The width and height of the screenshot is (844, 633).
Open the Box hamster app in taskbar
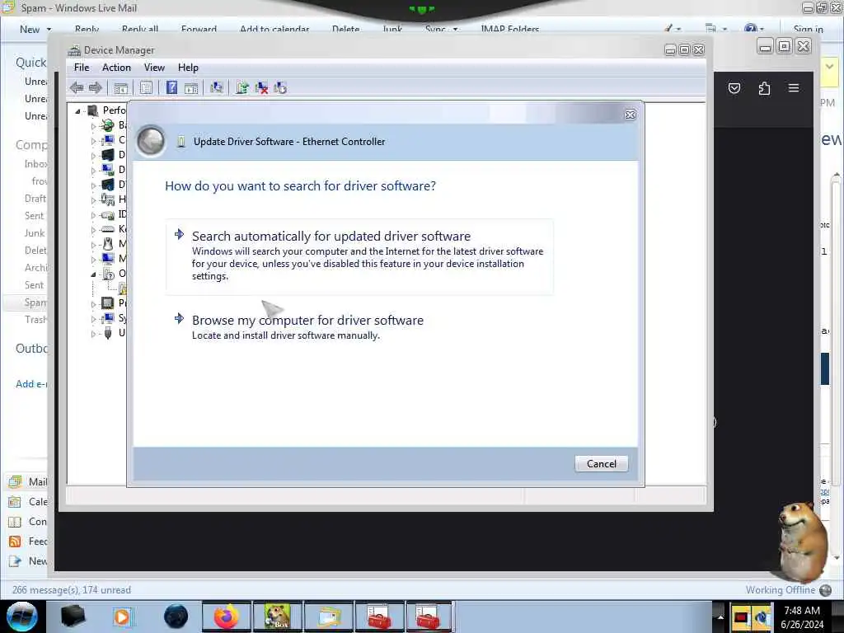click(277, 617)
